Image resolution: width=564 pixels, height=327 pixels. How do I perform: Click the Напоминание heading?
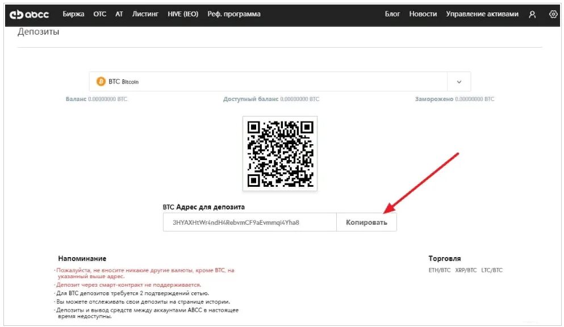coord(82,258)
